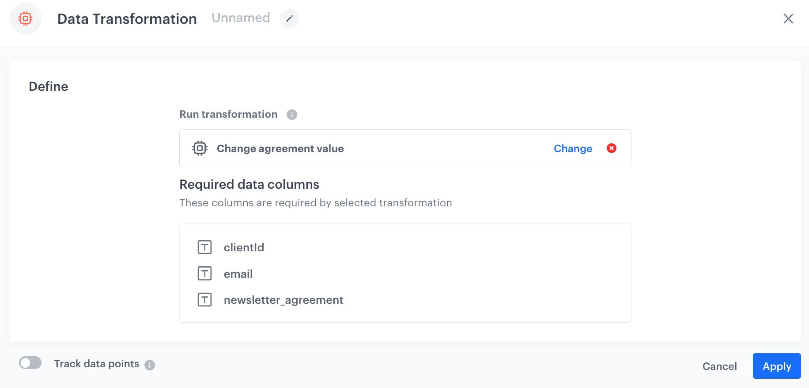Click the Track data points label
Screen dimensions: 809x388
point(97,364)
